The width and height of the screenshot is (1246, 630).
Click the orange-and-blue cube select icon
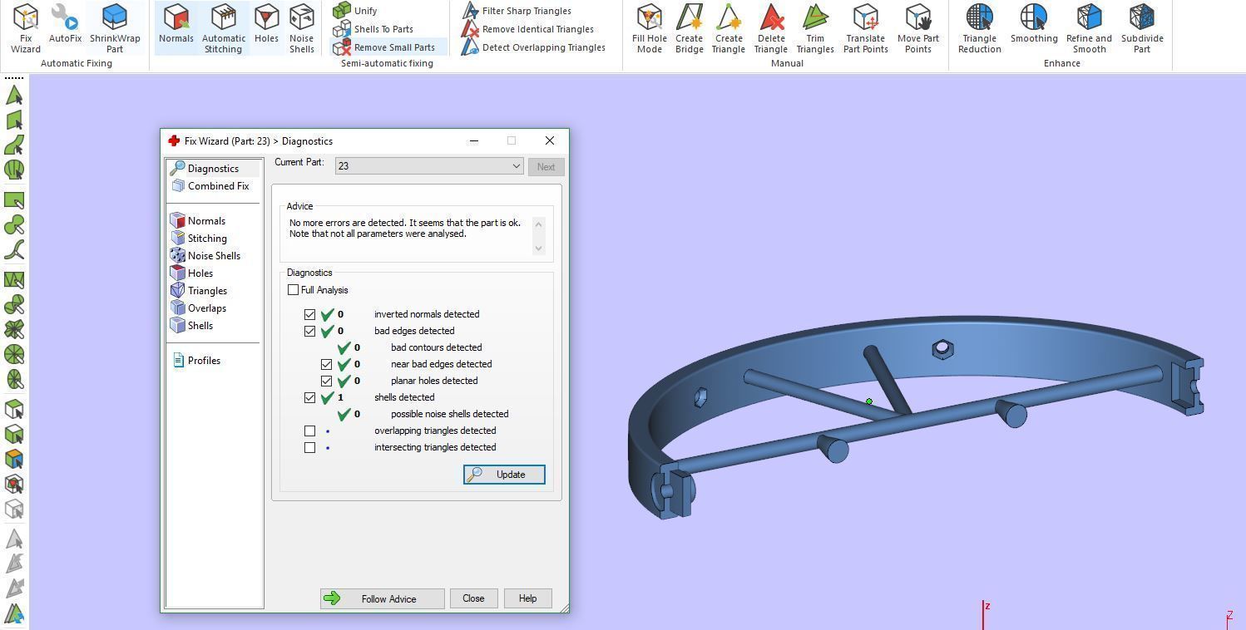tap(14, 459)
